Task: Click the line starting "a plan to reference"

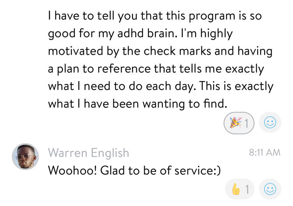Action: pos(156,69)
